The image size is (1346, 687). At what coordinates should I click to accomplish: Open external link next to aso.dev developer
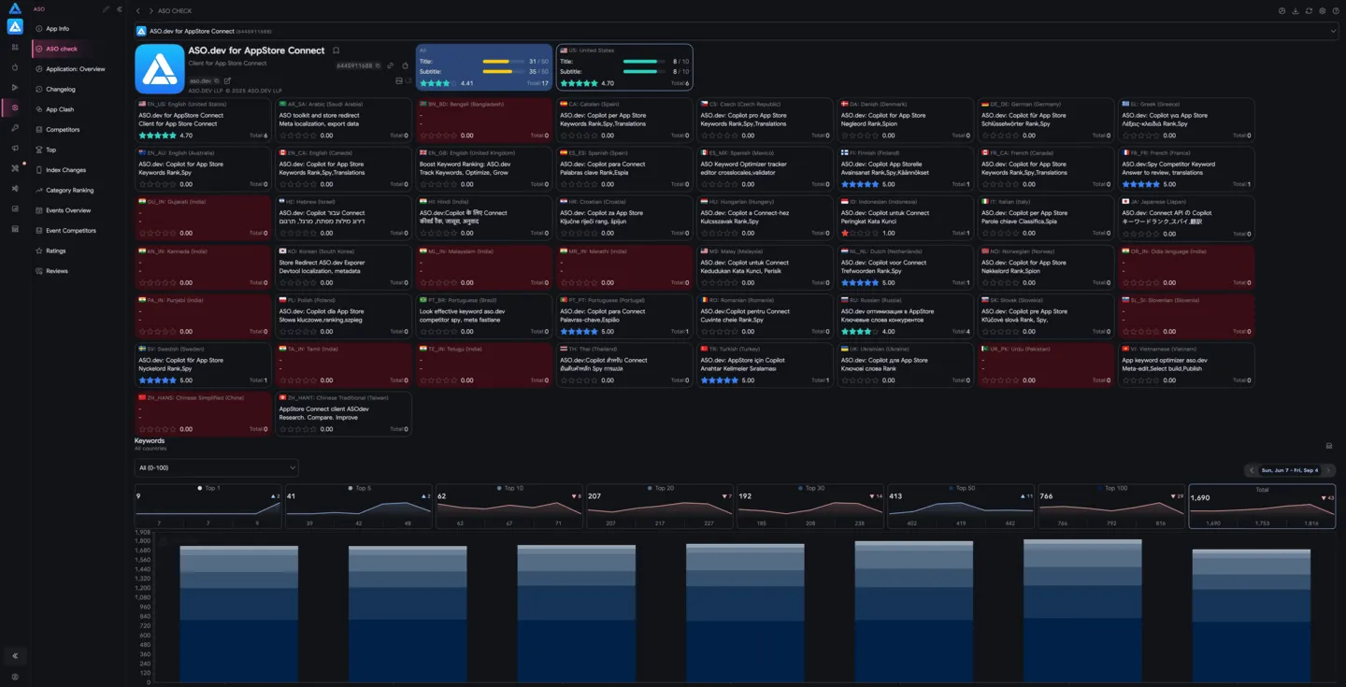[x=227, y=81]
